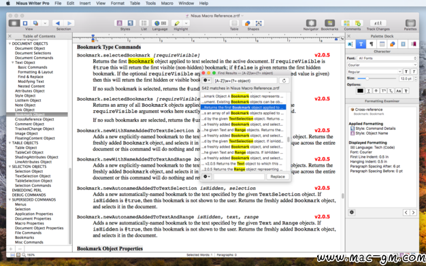
Task: Open the All Fonts collection dropdown
Action: tap(387, 58)
